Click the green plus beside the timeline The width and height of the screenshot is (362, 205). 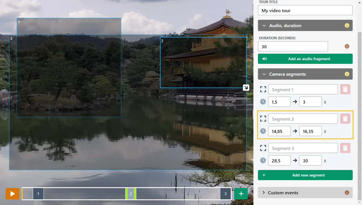click(x=241, y=194)
